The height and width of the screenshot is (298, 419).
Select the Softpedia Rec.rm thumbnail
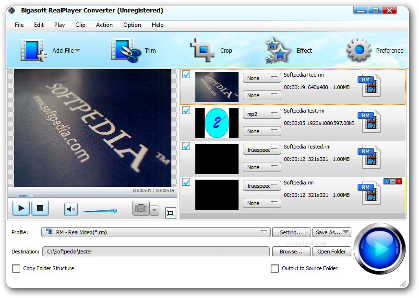[217, 87]
